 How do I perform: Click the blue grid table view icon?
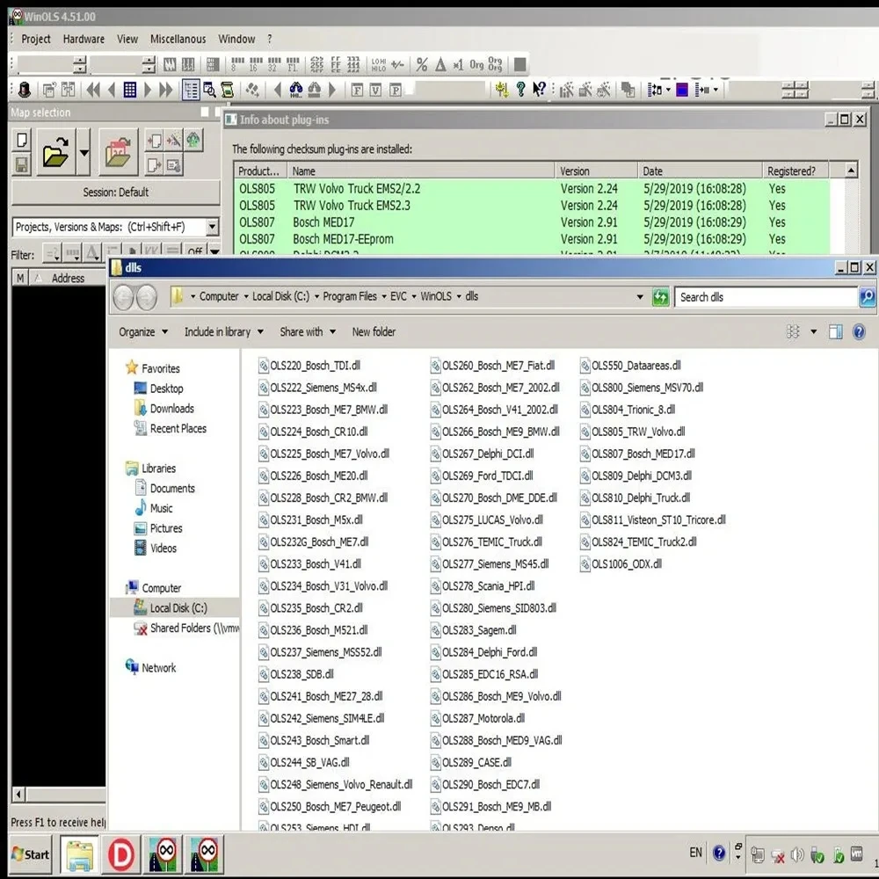click(129, 90)
